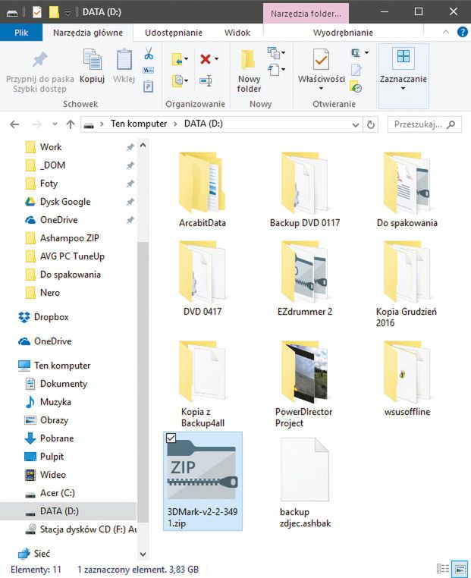Select the wsusoffline folder
The height and width of the screenshot is (578, 471).
(407, 378)
